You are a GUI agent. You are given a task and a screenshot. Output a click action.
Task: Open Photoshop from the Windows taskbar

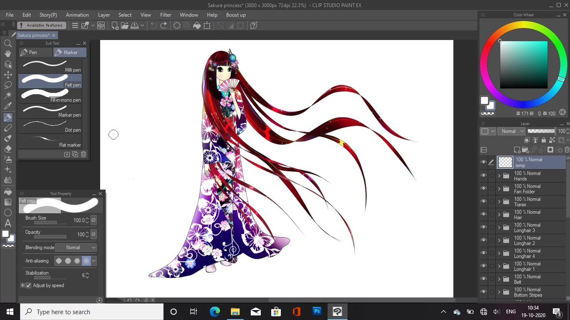click(317, 312)
